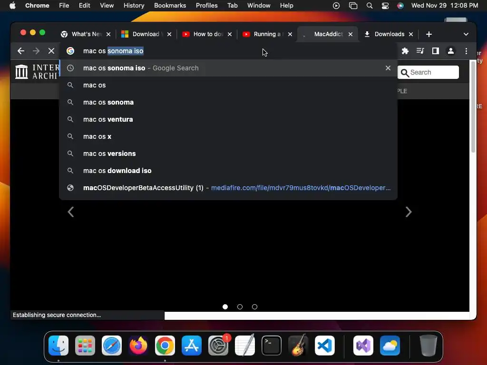The height and width of the screenshot is (365, 487).
Task: Choose the 'mac os versions' suggestion
Action: [228, 154]
